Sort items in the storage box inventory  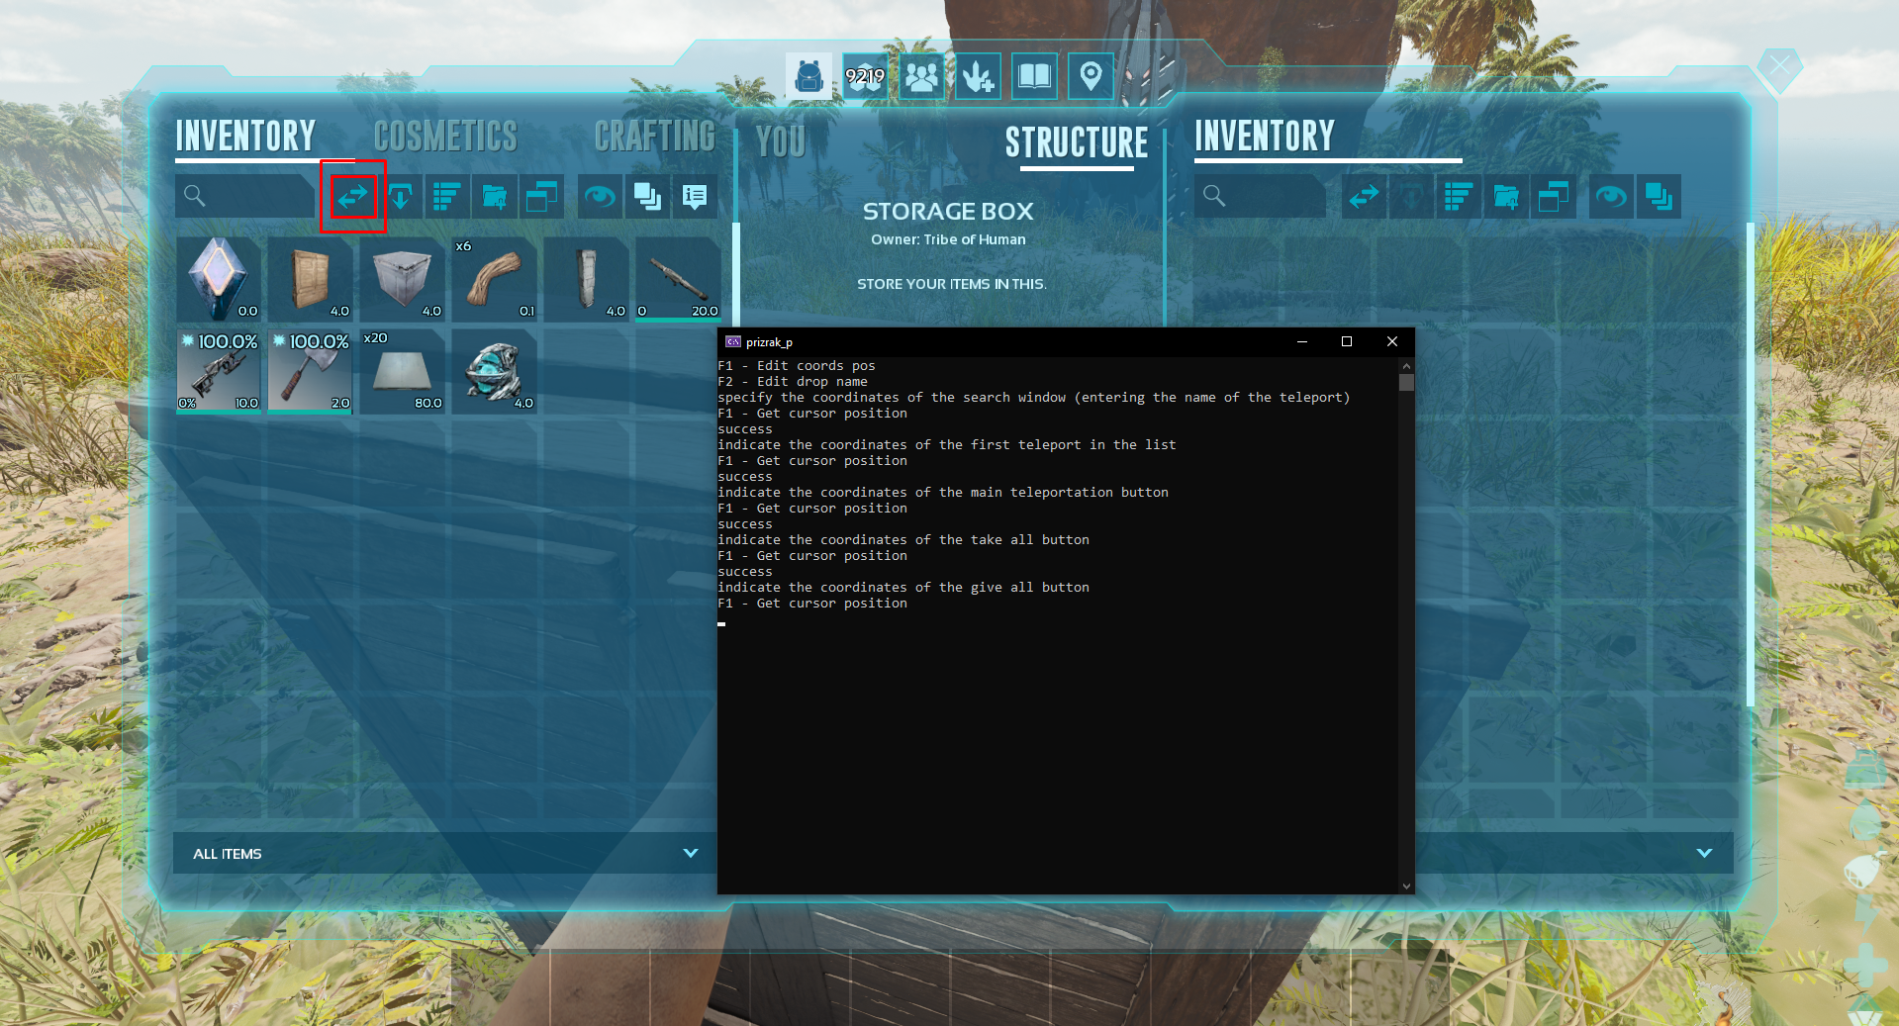[x=1460, y=197]
